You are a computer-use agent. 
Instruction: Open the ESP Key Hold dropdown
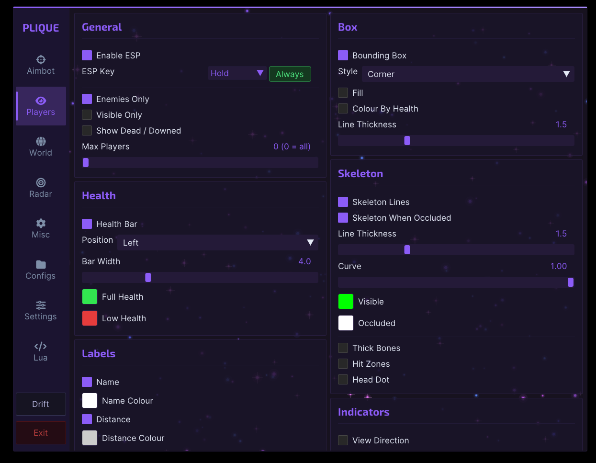click(237, 73)
